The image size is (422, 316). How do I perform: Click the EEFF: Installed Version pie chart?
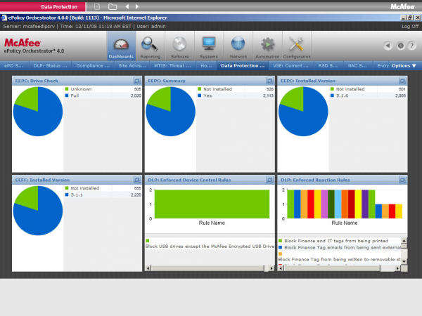pos(38,211)
